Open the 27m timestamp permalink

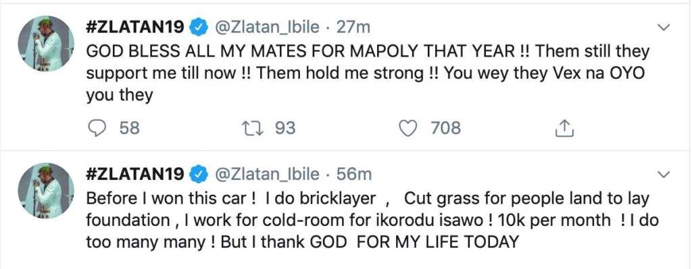pos(353,28)
